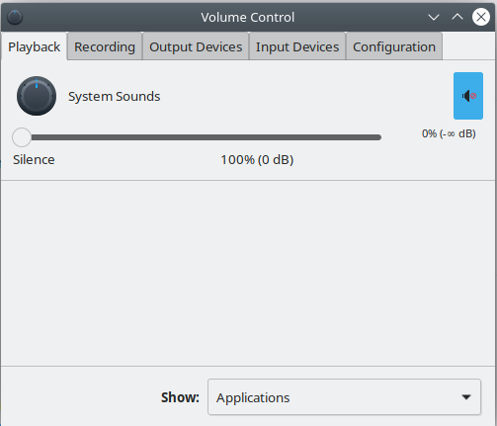This screenshot has height=426, width=497.
Task: Switch to the Playback tab
Action: coord(35,46)
